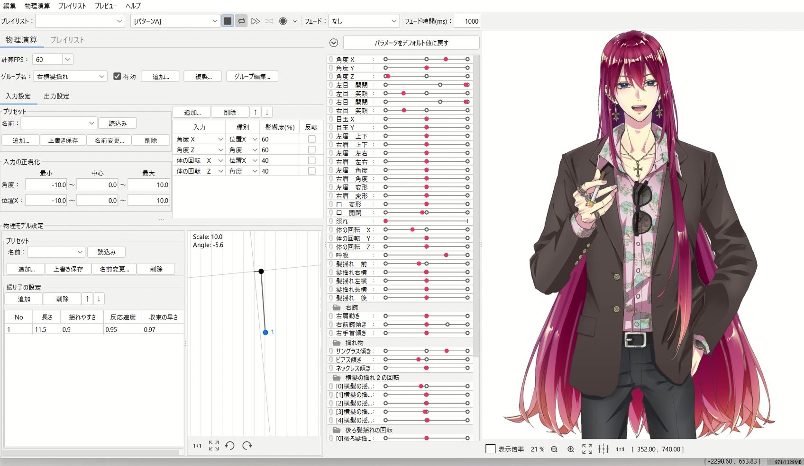The width and height of the screenshot is (804, 466).
Task: Click the フェード時間 input field
Action: click(467, 21)
